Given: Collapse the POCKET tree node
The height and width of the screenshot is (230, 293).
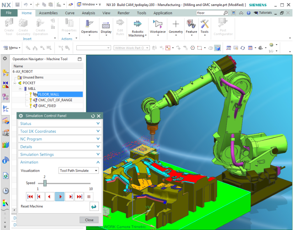Looking at the screenshot, I should (15, 83).
